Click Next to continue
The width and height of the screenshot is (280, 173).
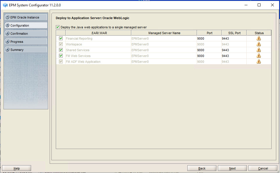(x=232, y=168)
